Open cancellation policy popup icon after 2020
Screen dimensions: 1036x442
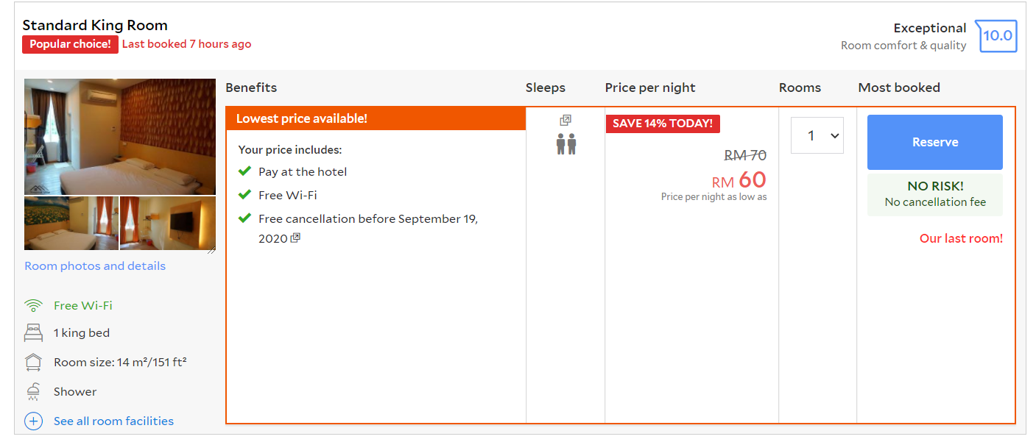point(295,238)
